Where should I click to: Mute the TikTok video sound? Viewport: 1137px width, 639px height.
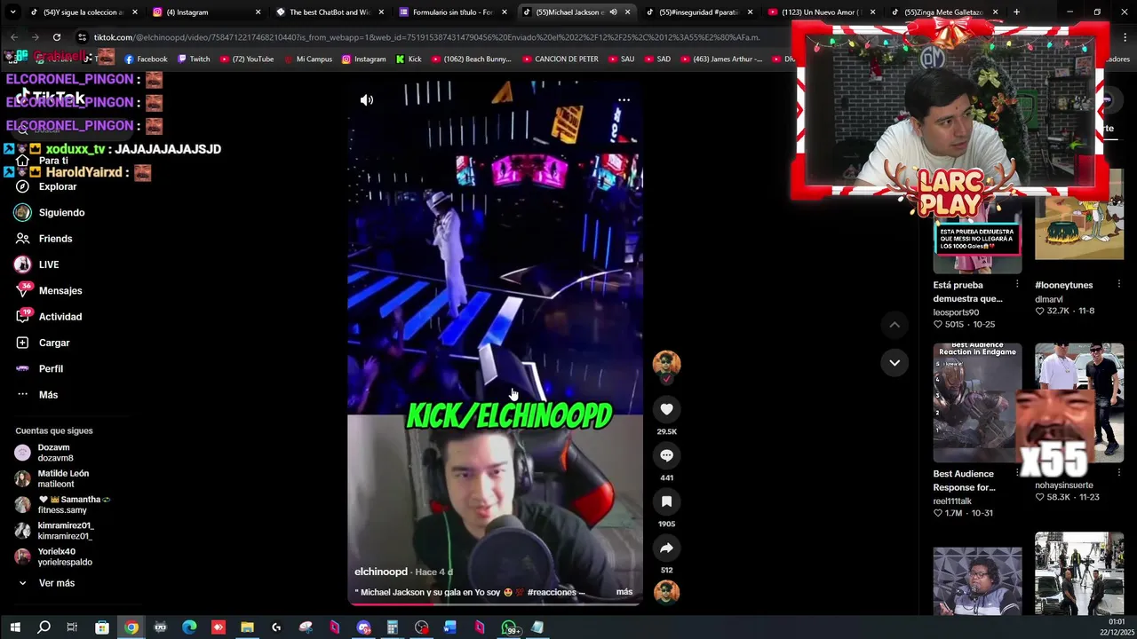tap(367, 100)
